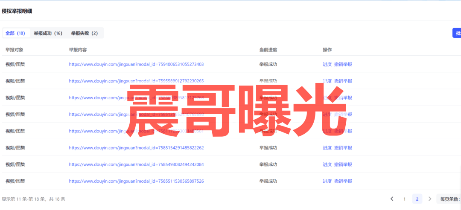Click the next page arrow
Viewport: 461px width, 210px height.
coord(430,199)
